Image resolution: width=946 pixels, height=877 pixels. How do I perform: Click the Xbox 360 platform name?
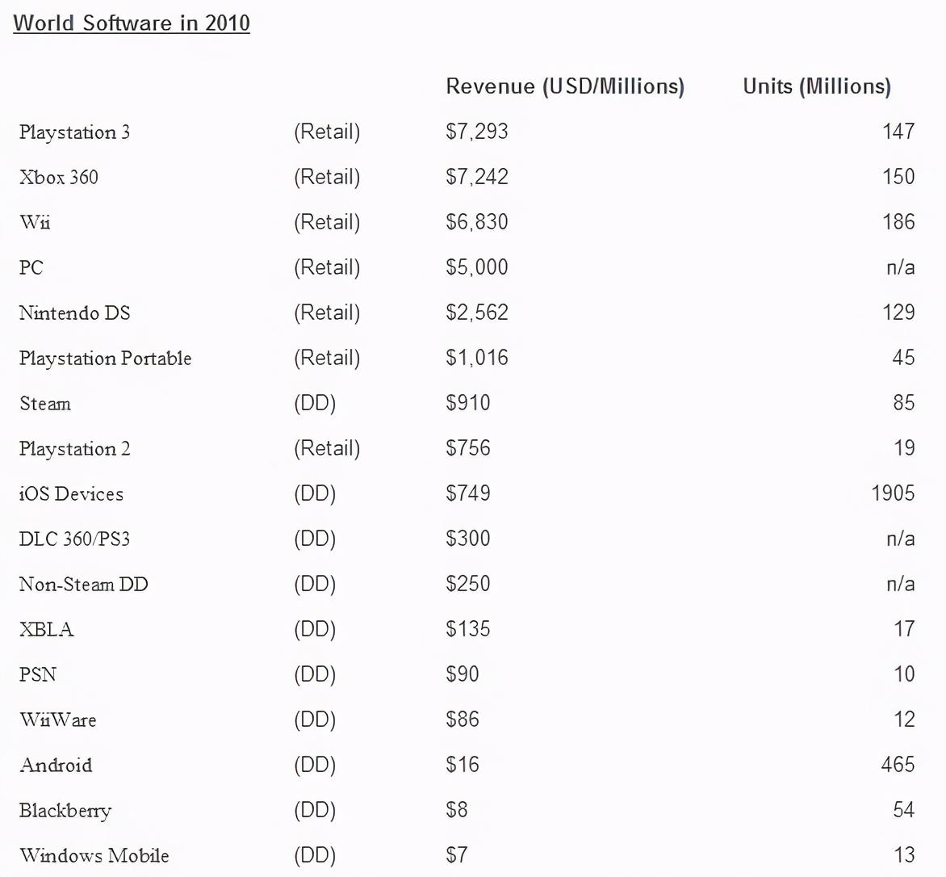click(x=59, y=178)
